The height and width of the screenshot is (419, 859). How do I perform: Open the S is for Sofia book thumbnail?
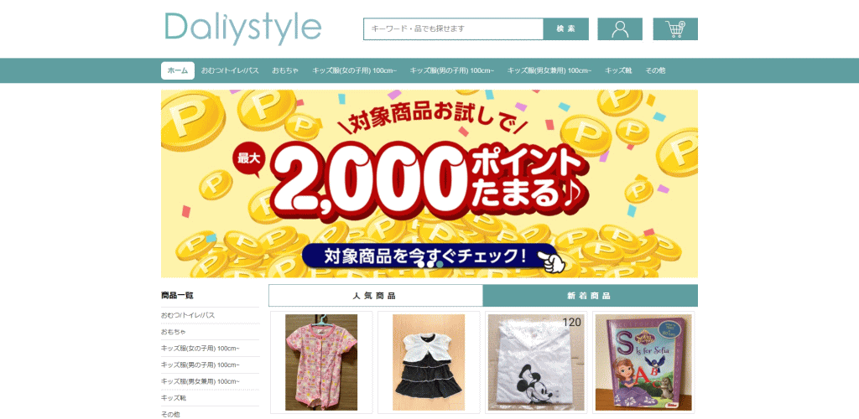pos(643,362)
